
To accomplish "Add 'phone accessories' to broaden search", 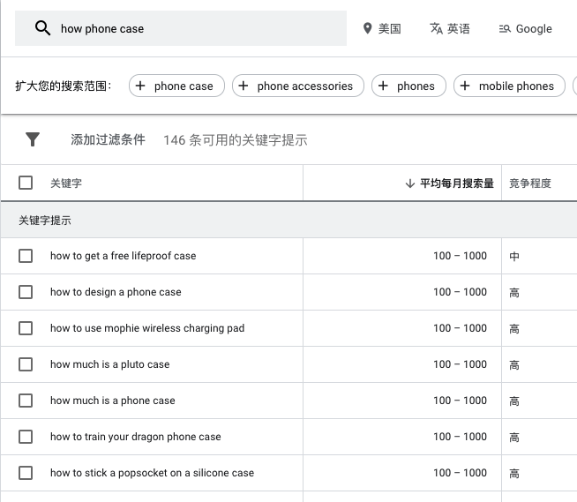I will [x=298, y=86].
